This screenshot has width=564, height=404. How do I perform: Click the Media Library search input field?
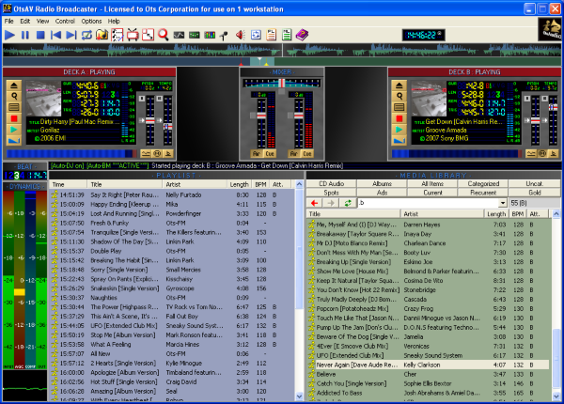tap(426, 202)
